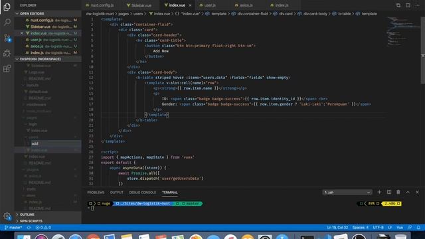Open the Problems panel tab

point(96,193)
